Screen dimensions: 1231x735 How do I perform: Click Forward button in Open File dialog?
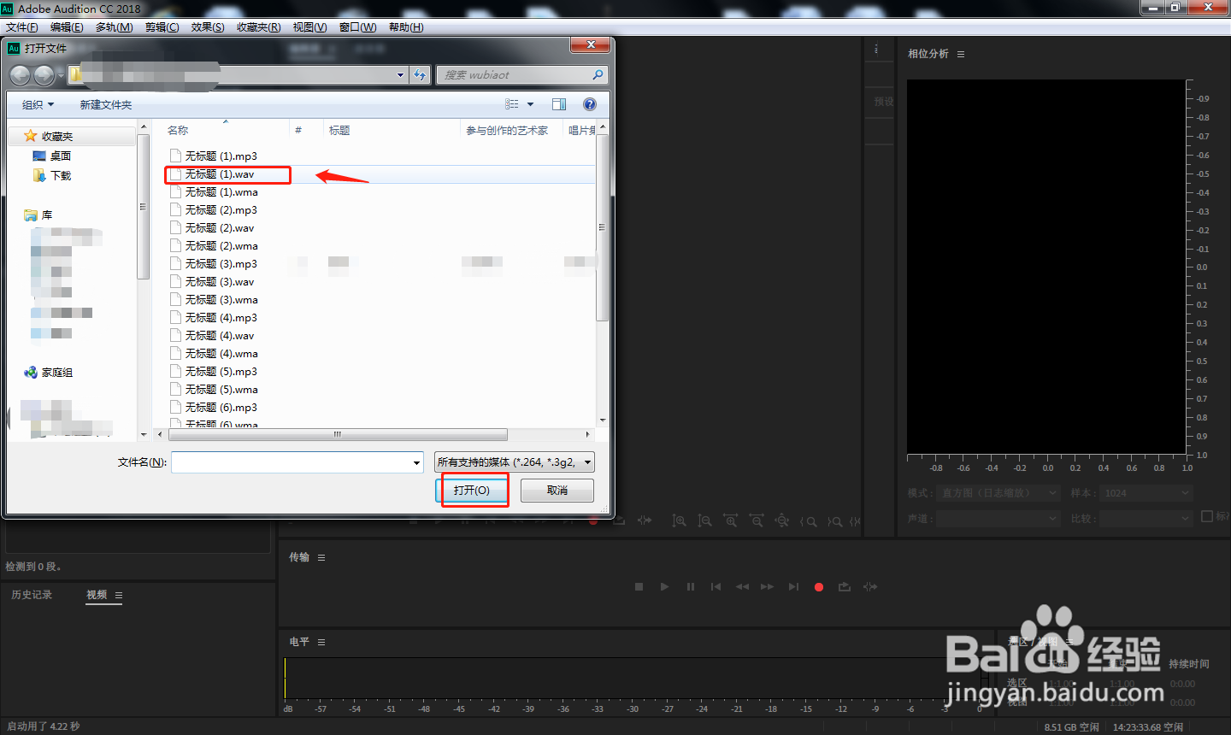(x=44, y=75)
